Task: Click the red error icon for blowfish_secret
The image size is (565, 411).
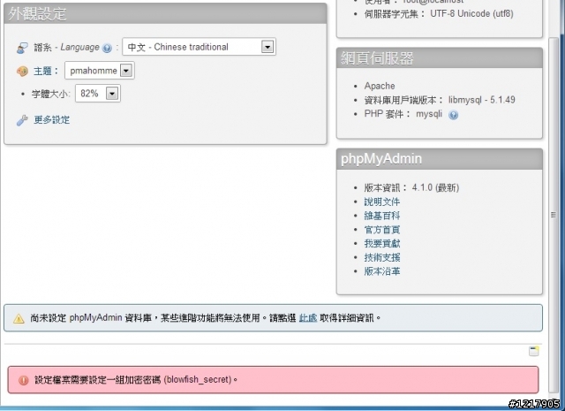Action: [24, 380]
